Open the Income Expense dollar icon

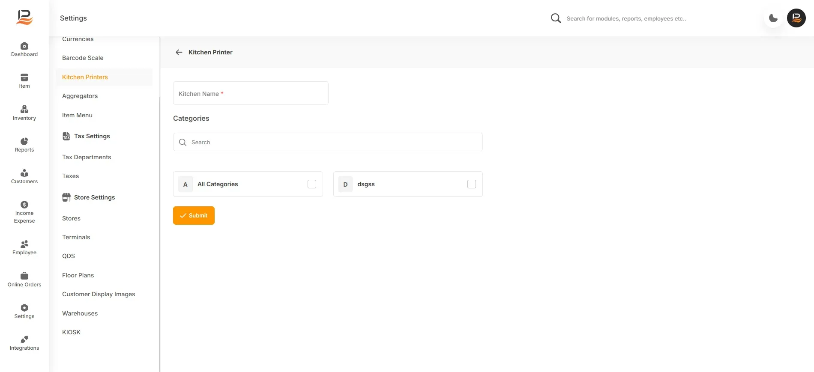24,205
